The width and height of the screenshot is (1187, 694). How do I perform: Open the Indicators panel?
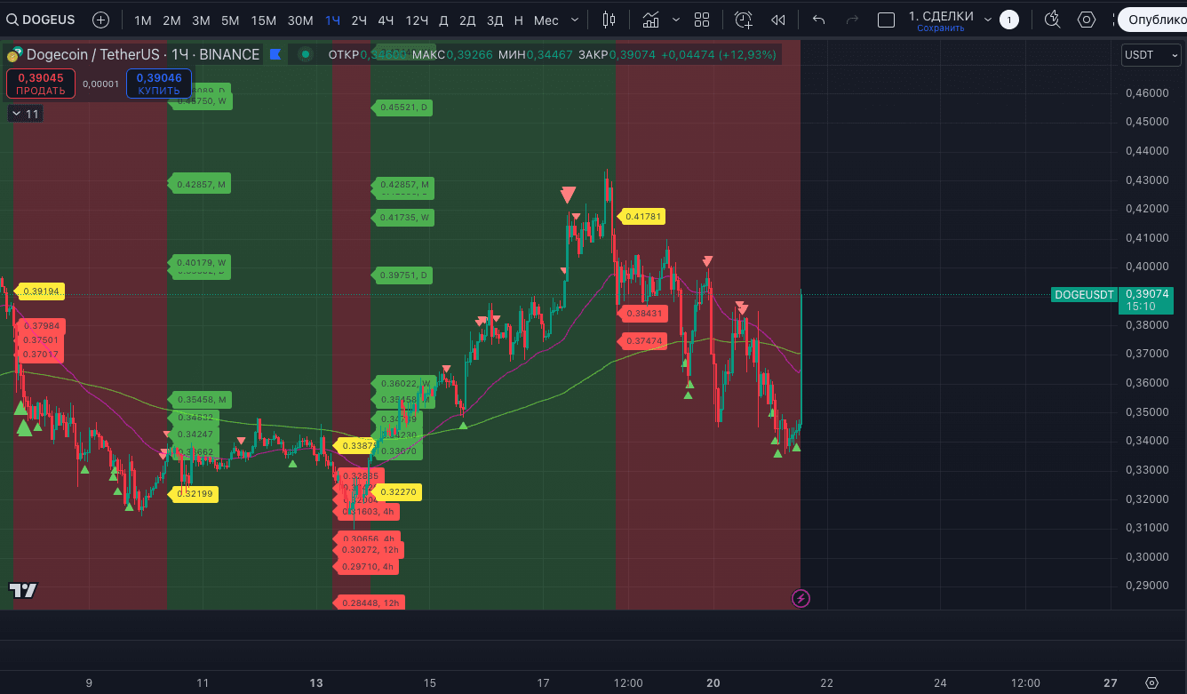[x=651, y=20]
